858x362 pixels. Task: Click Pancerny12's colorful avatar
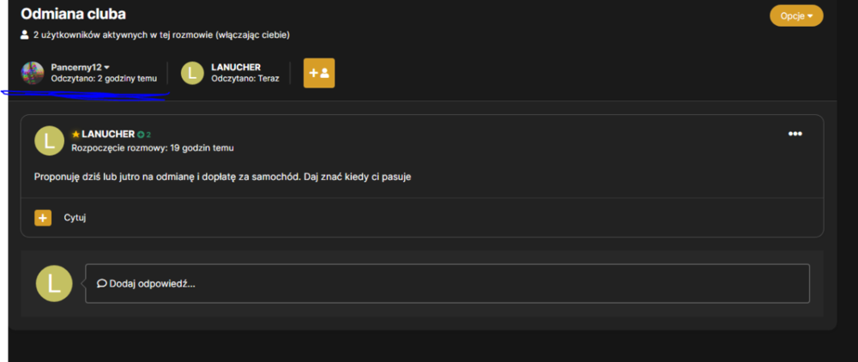33,73
